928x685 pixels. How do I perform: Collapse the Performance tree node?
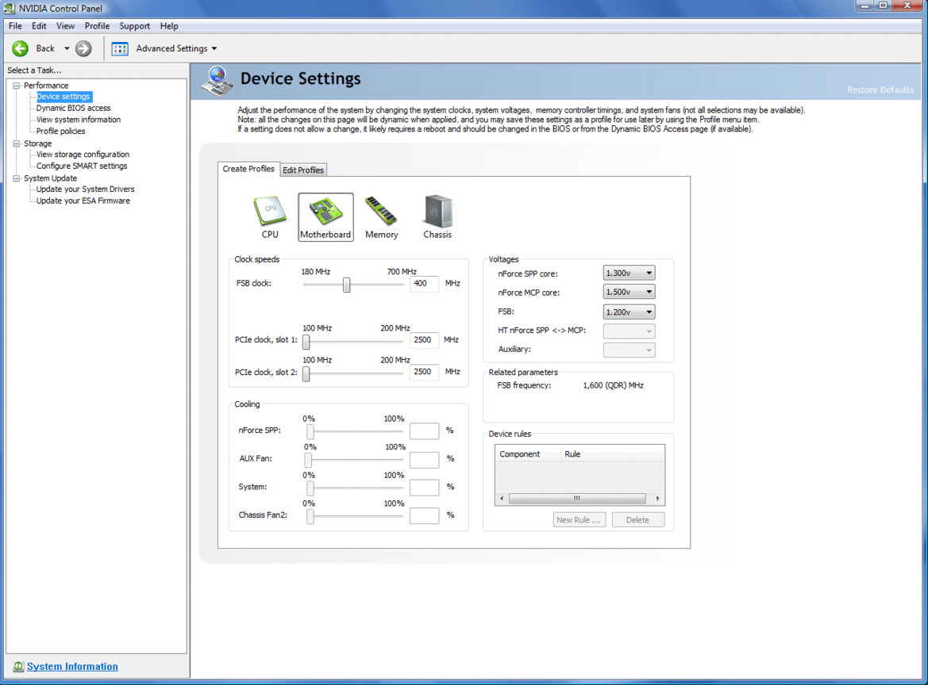[17, 86]
